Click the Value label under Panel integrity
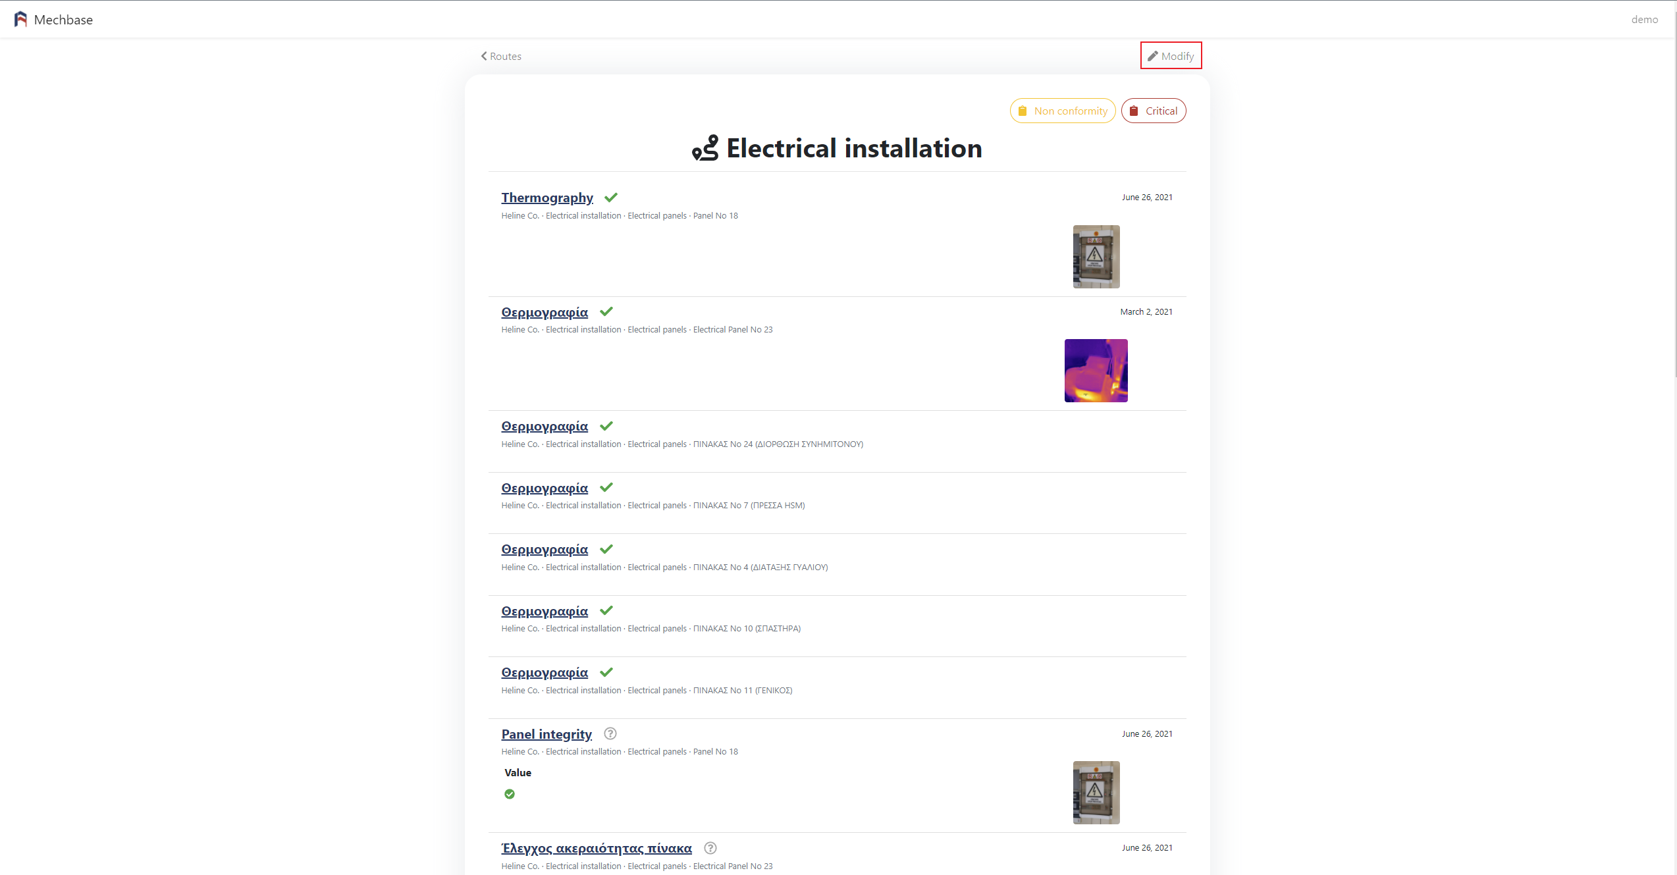 click(518, 773)
